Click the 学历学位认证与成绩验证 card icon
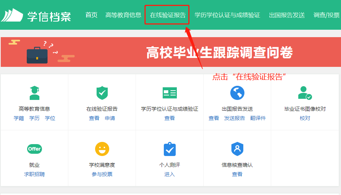 click(170, 93)
